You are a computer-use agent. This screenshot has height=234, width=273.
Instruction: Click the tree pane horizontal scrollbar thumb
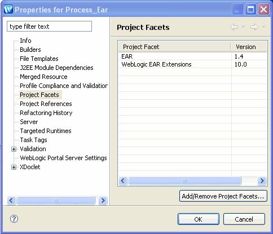(x=56, y=200)
